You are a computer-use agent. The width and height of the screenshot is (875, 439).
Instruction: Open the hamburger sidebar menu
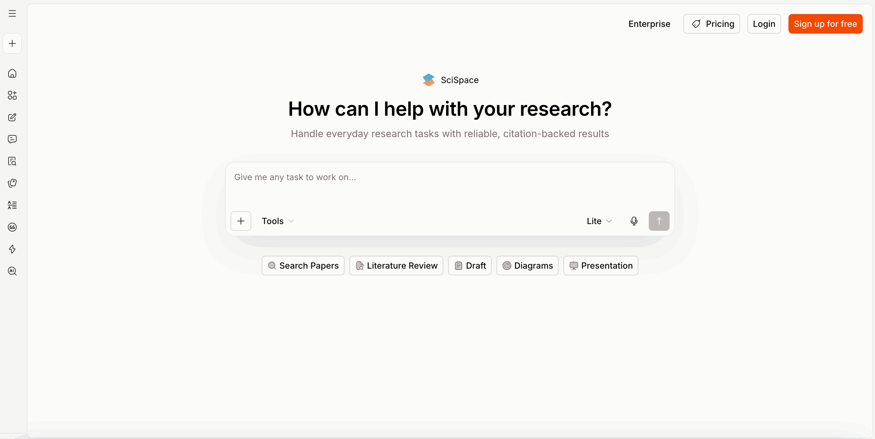pos(12,13)
